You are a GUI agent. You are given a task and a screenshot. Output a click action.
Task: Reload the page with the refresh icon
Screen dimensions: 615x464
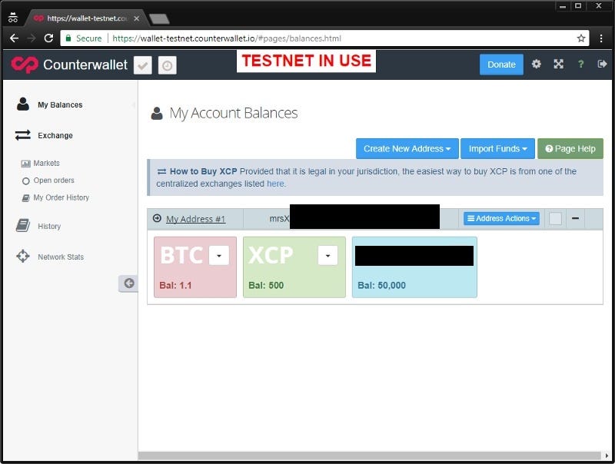click(48, 38)
